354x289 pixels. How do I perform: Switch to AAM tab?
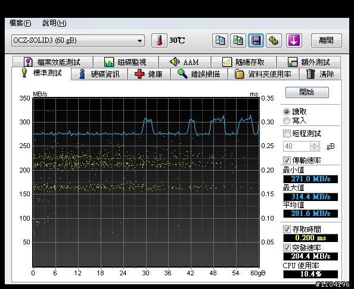185,62
